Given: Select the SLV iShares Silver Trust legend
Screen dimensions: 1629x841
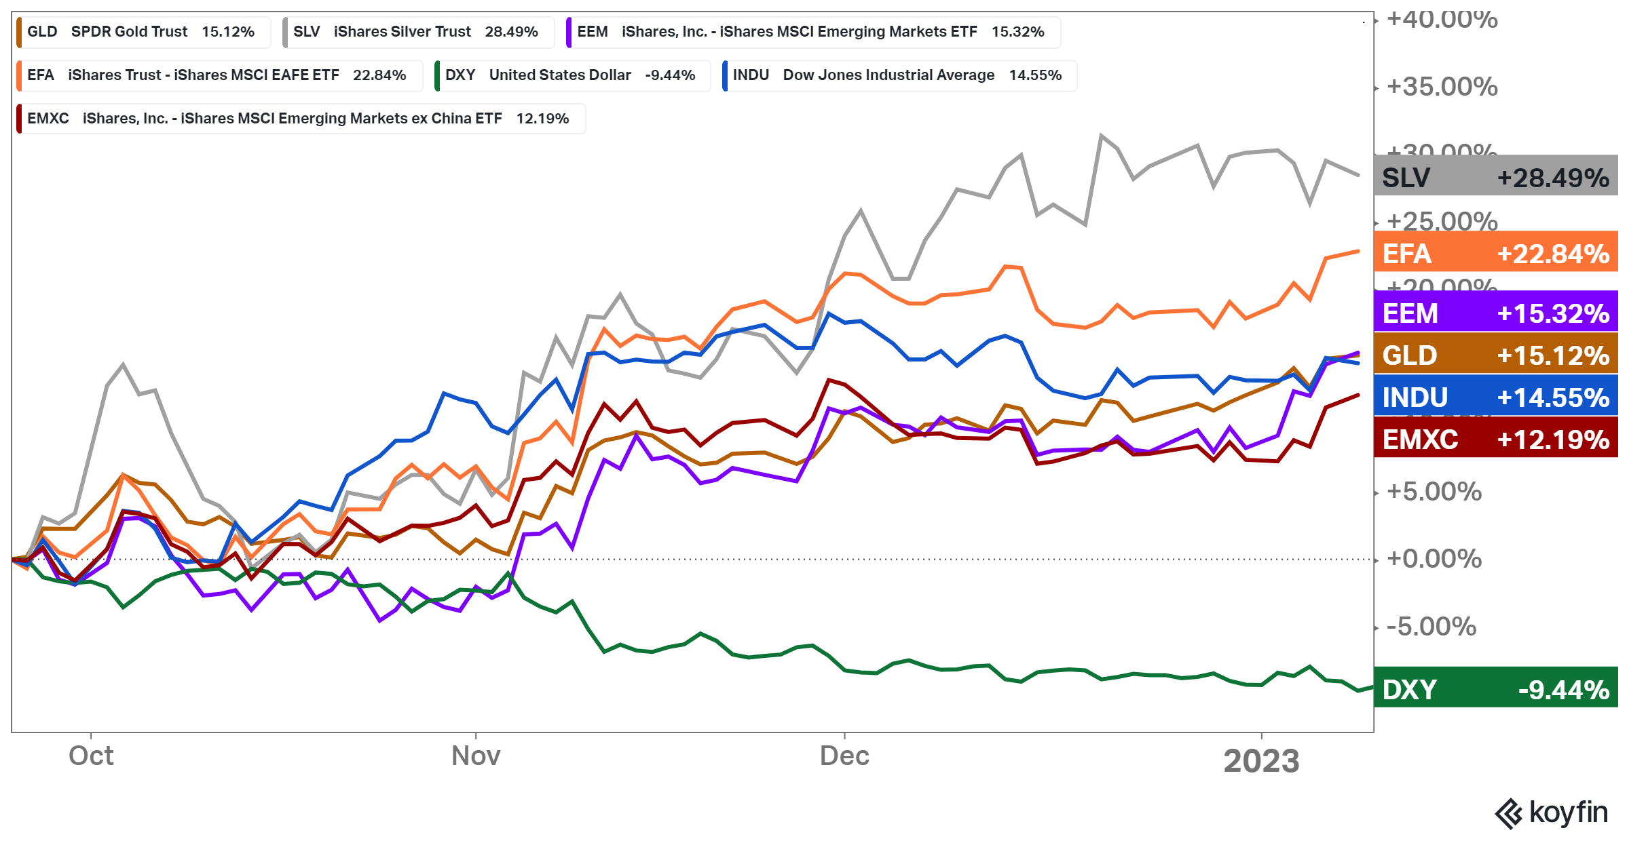Looking at the screenshot, I should pos(416,32).
